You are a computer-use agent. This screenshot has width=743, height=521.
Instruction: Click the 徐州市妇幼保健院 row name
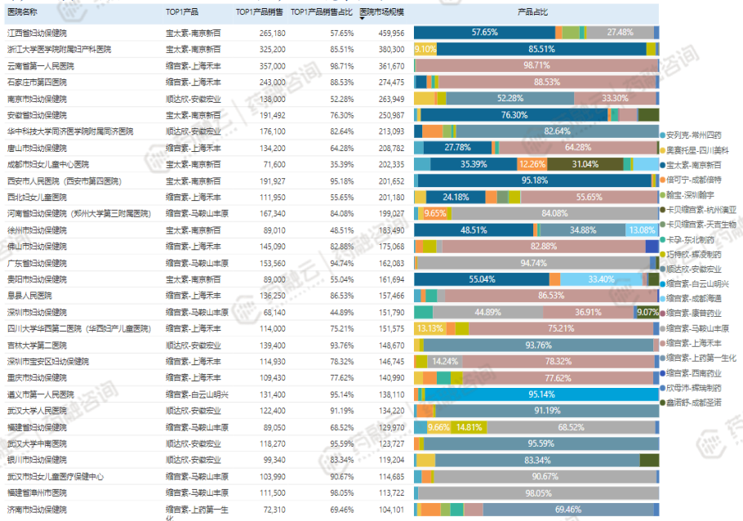coord(37,230)
